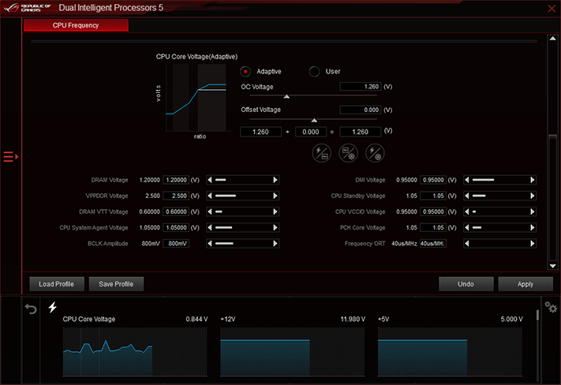Increase CPU Standby Voltage with right arrow

click(533, 196)
